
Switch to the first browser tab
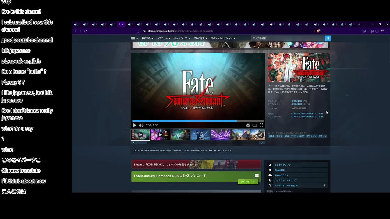click(x=76, y=24)
